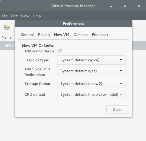This screenshot has width=146, height=141.
Task: Click the CPU default label
Action: 35,94
